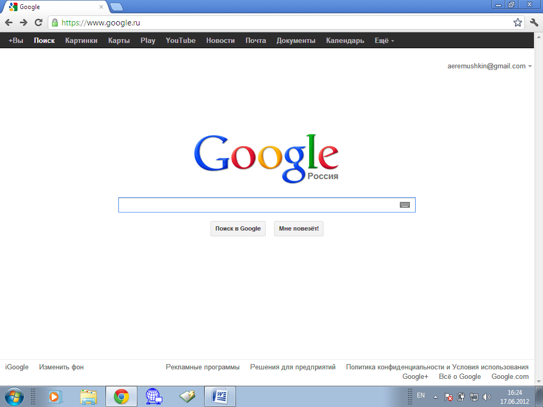The image size is (543, 407).
Task: Bookmark this page with the star icon
Action: [x=518, y=23]
